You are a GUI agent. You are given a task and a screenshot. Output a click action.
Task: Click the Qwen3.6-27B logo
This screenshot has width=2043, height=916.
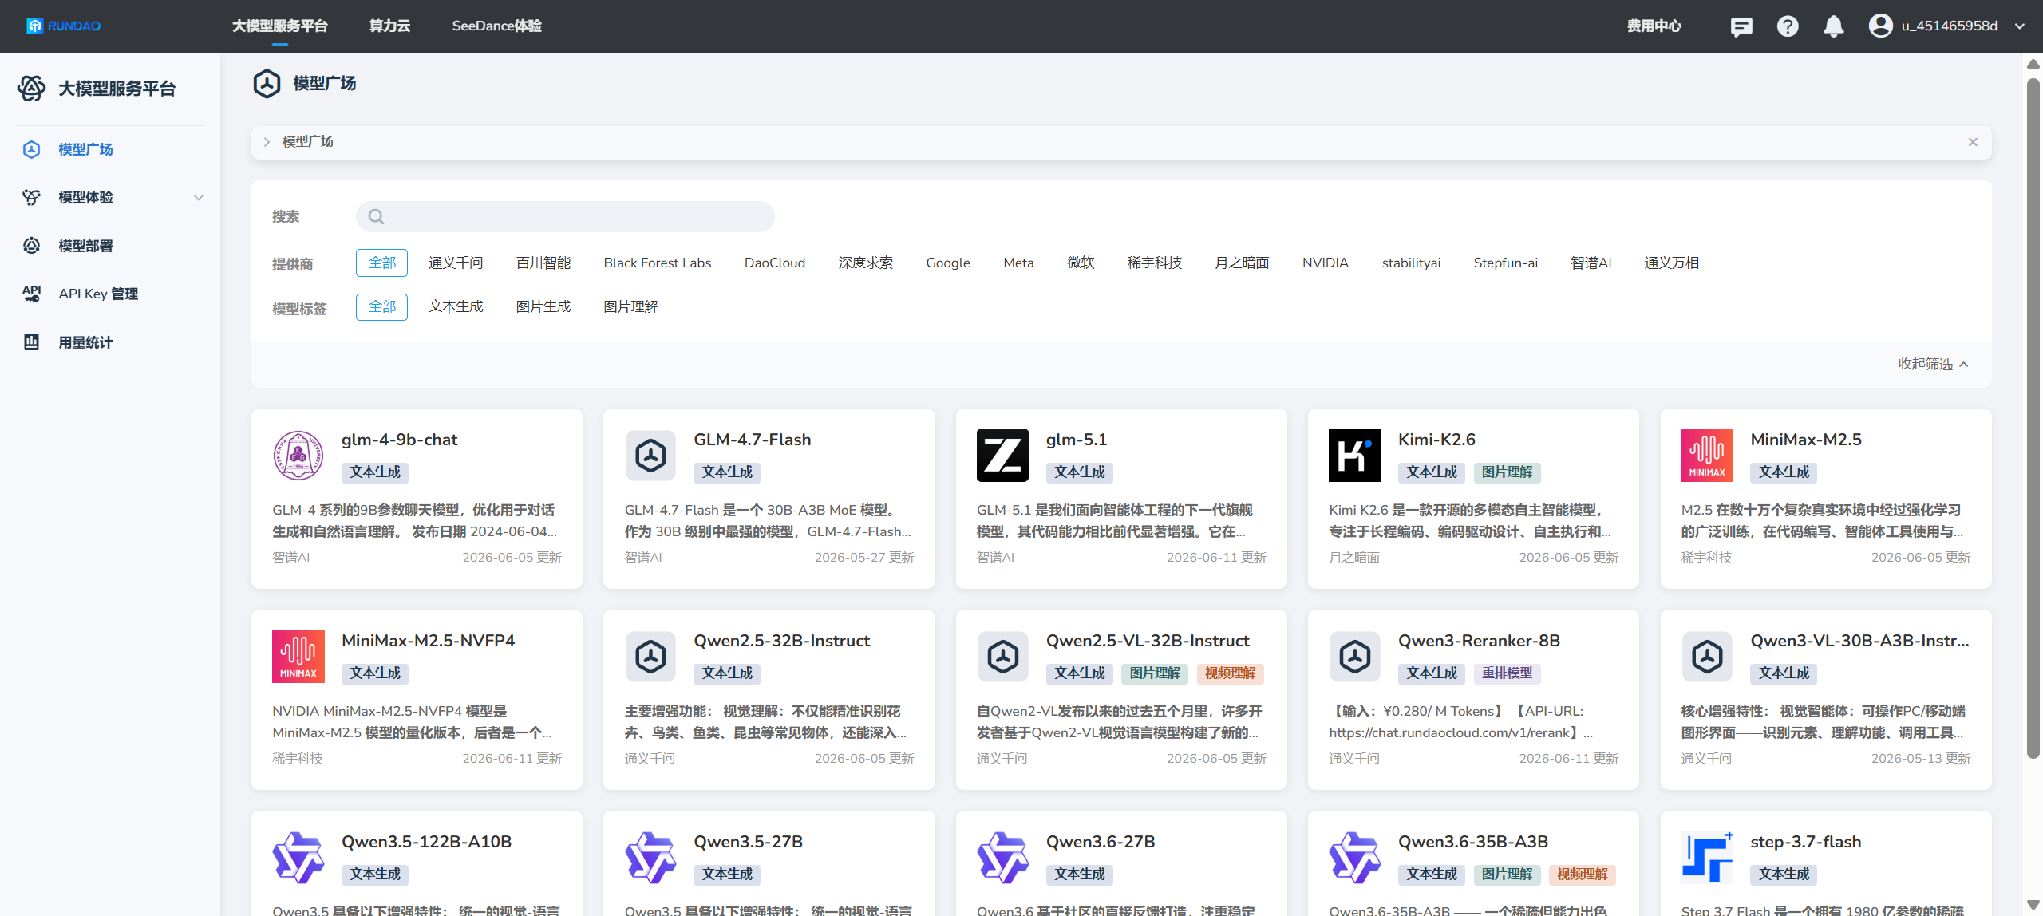point(1003,858)
